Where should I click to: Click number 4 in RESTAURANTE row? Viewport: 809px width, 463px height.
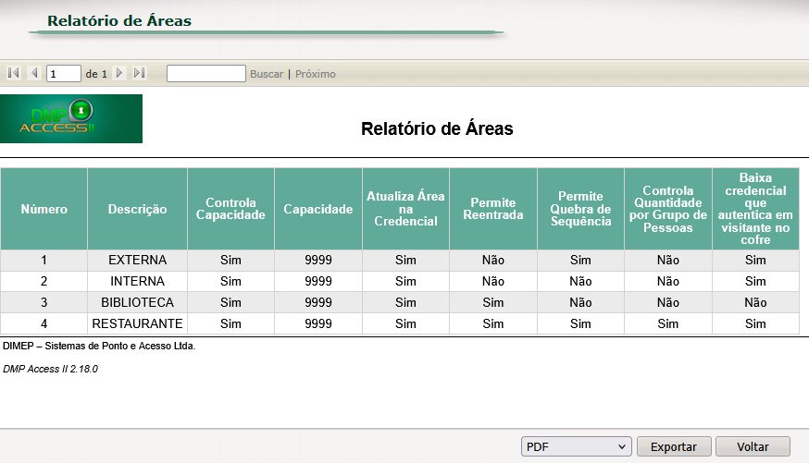pos(44,323)
